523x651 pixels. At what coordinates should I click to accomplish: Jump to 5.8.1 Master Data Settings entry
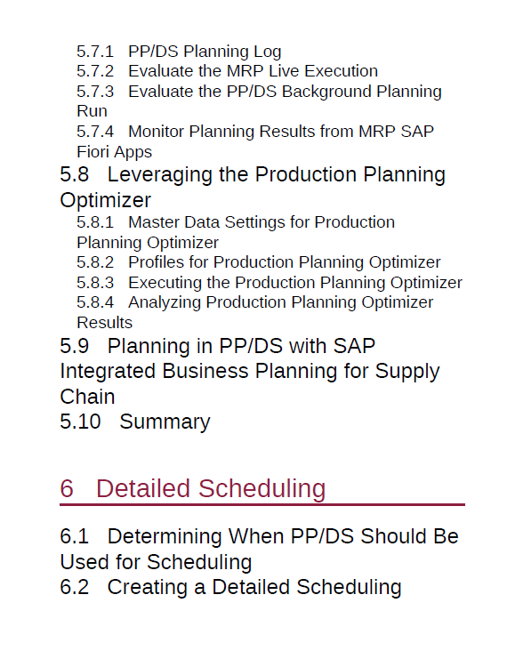[236, 232]
